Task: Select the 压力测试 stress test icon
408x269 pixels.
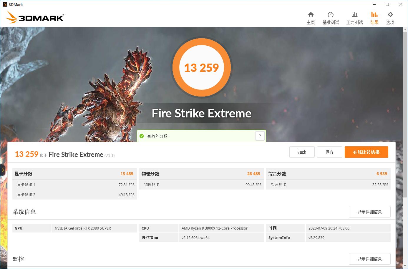Action: [x=354, y=17]
